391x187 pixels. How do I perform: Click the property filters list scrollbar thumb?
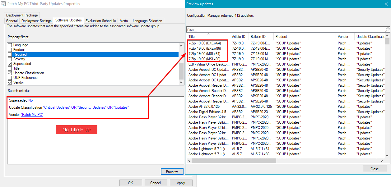pos(181,71)
